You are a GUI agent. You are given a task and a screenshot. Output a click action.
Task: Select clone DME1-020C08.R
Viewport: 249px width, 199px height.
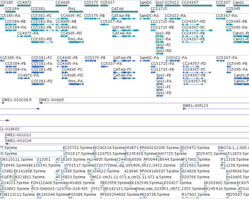[17, 100]
